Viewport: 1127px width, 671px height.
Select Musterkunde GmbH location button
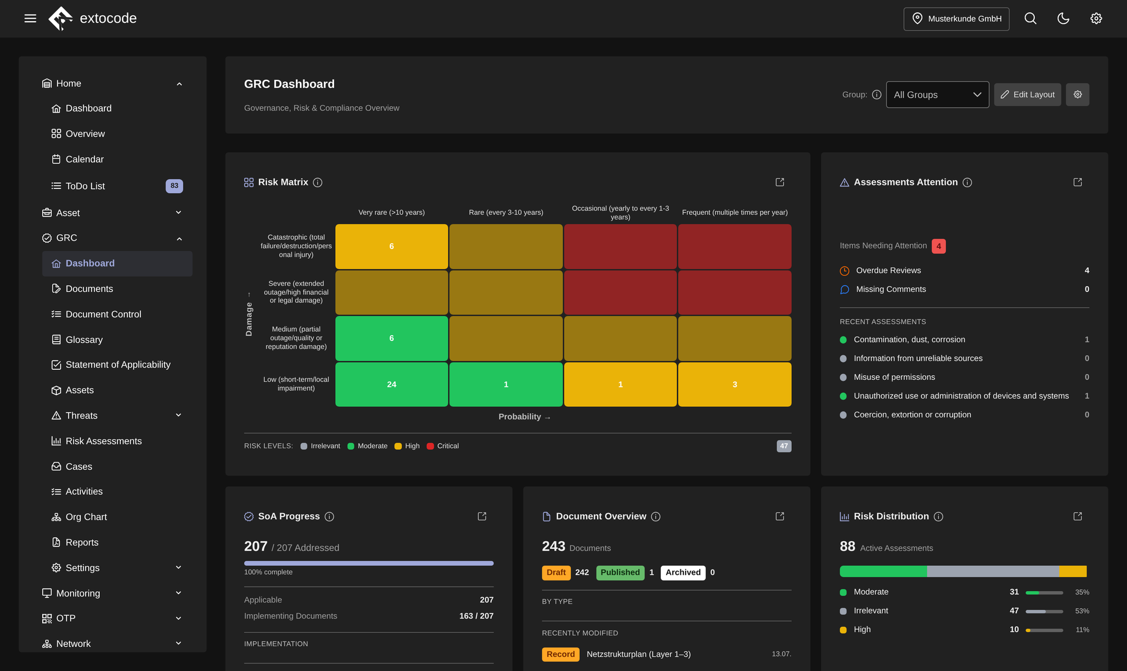pyautogui.click(x=956, y=19)
